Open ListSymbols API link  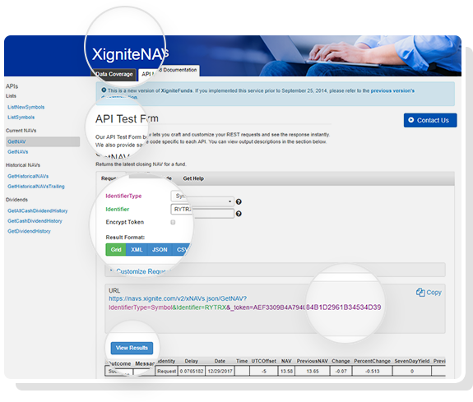[21, 118]
